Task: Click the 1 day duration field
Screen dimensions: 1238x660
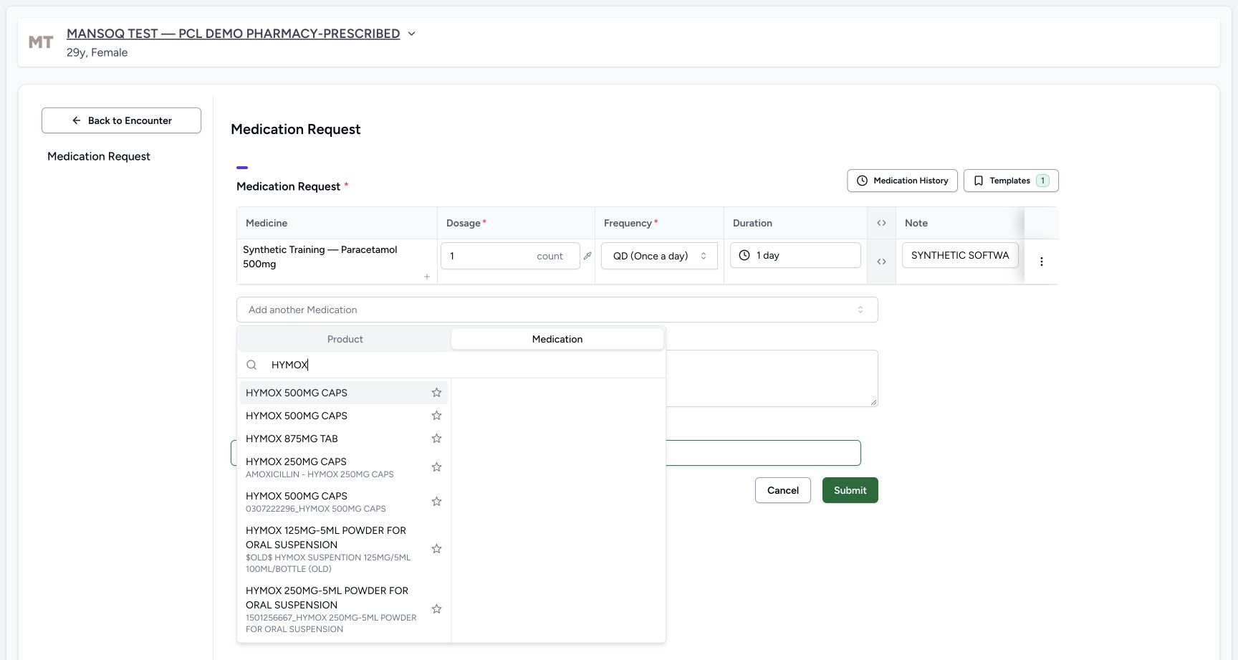Action: pyautogui.click(x=795, y=255)
